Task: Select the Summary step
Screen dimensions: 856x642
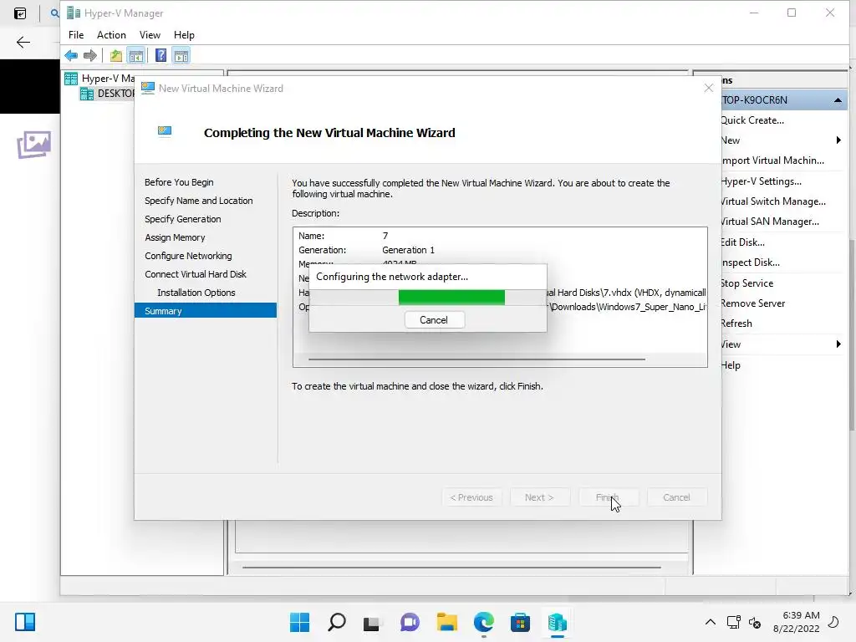Action: pos(206,311)
